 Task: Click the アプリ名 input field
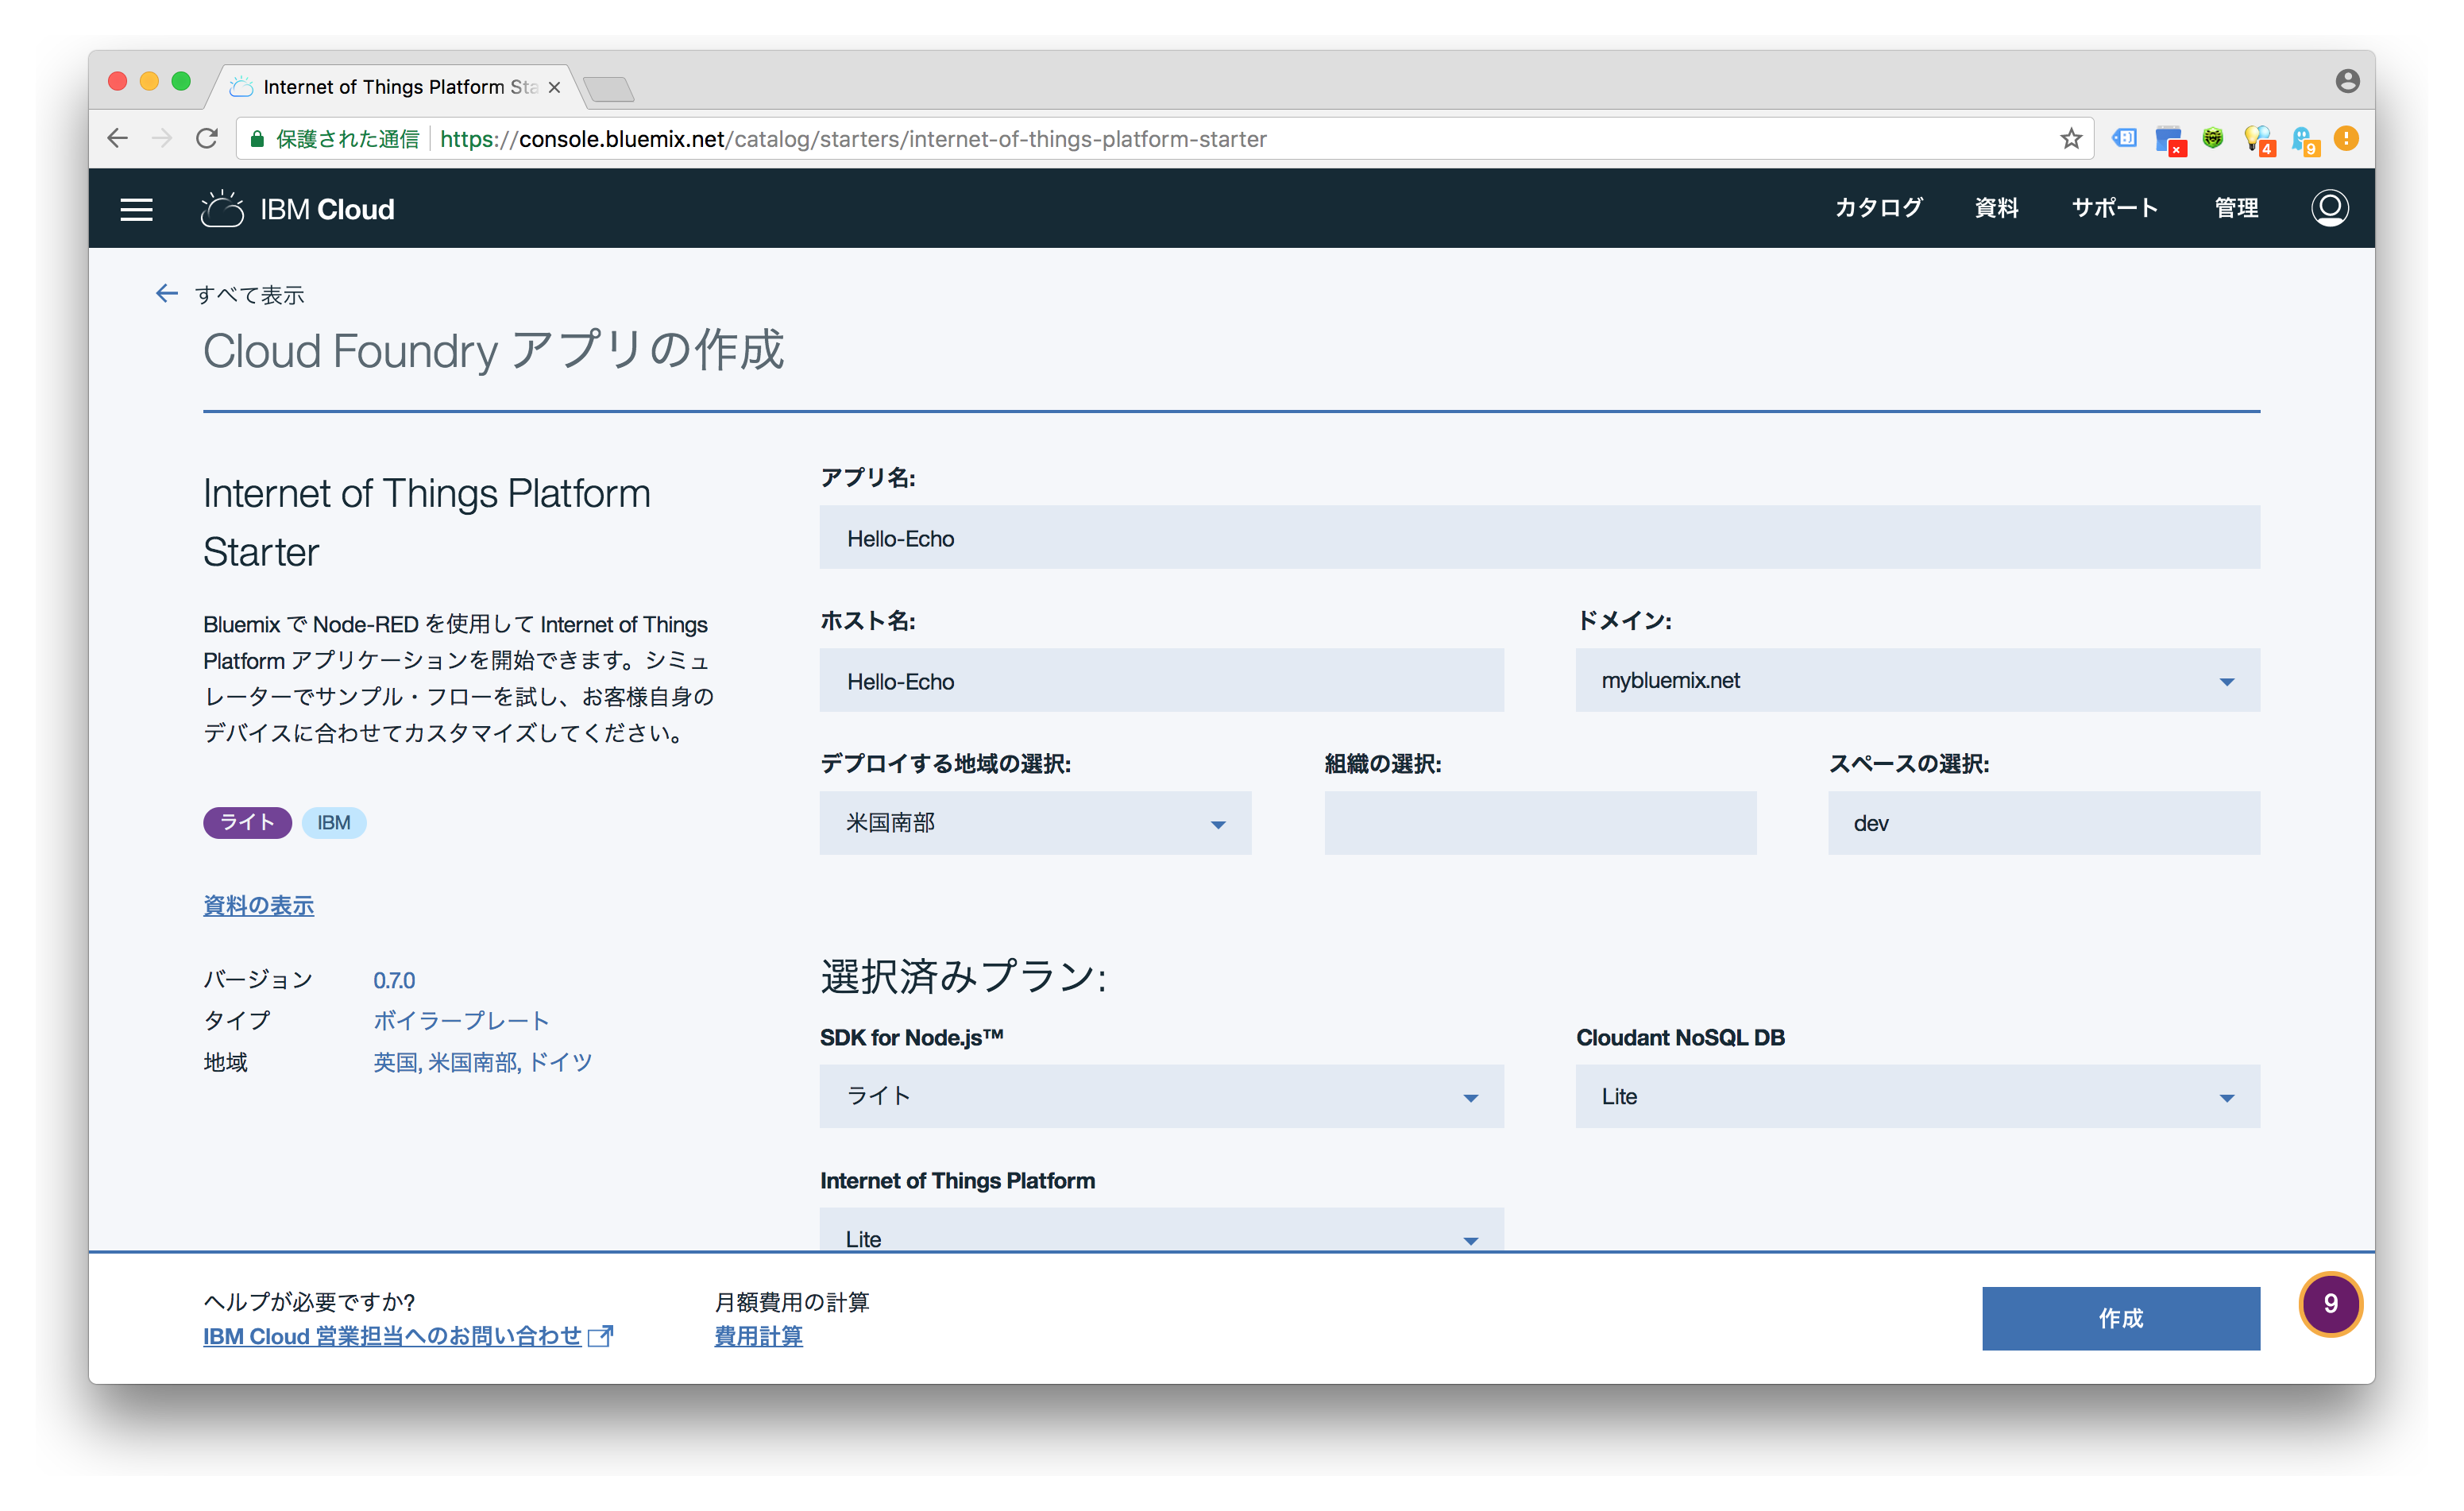coord(1539,538)
